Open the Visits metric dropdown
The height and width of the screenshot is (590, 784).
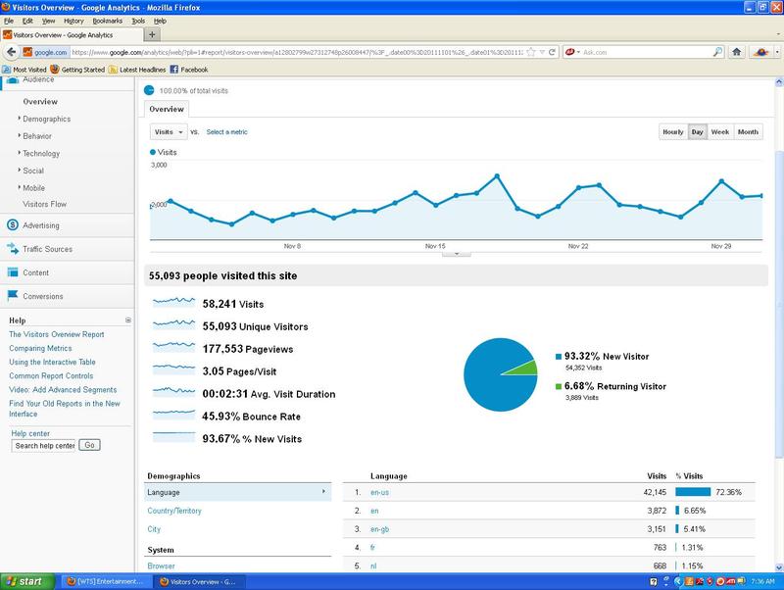pos(169,132)
